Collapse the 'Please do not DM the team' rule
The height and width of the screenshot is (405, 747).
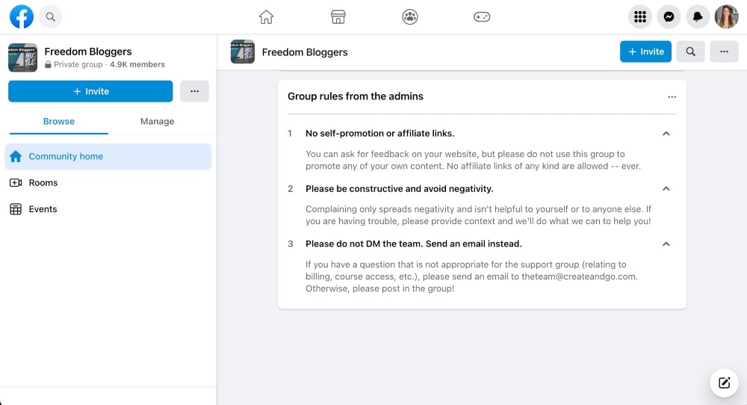[666, 244]
